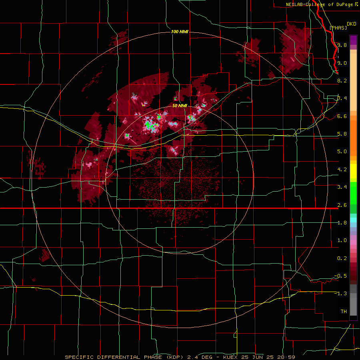This screenshot has height=360, width=360.
Task: Click the 50 NMI range ring label
Action: pos(180,106)
